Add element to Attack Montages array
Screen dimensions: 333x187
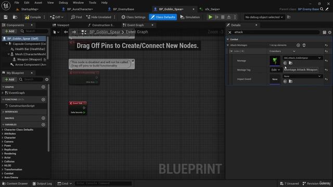coord(298,45)
